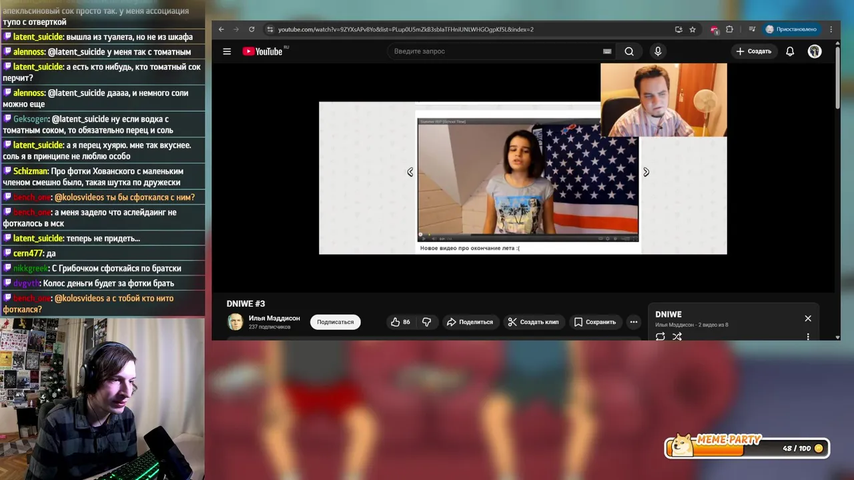854x480 pixels.
Task: Open Илья Мэддисон channel avatar
Action: 235,322
